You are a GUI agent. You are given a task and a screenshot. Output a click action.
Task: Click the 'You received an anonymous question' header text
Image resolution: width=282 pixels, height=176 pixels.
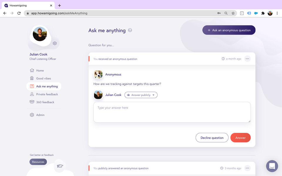coord(115,59)
